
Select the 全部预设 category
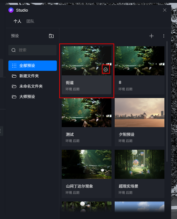(33, 65)
